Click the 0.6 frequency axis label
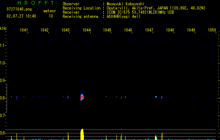The height and width of the screenshot is (140, 220). tap(3, 133)
